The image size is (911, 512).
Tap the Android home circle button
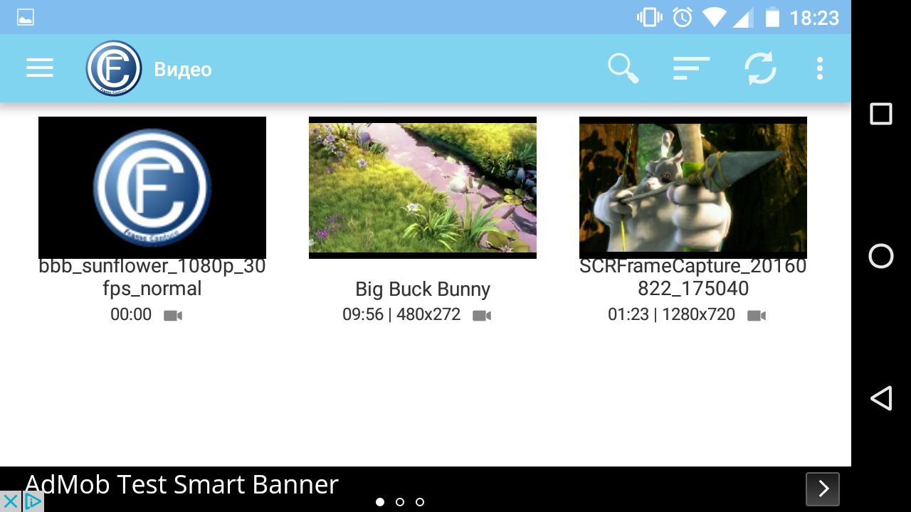coord(881,256)
